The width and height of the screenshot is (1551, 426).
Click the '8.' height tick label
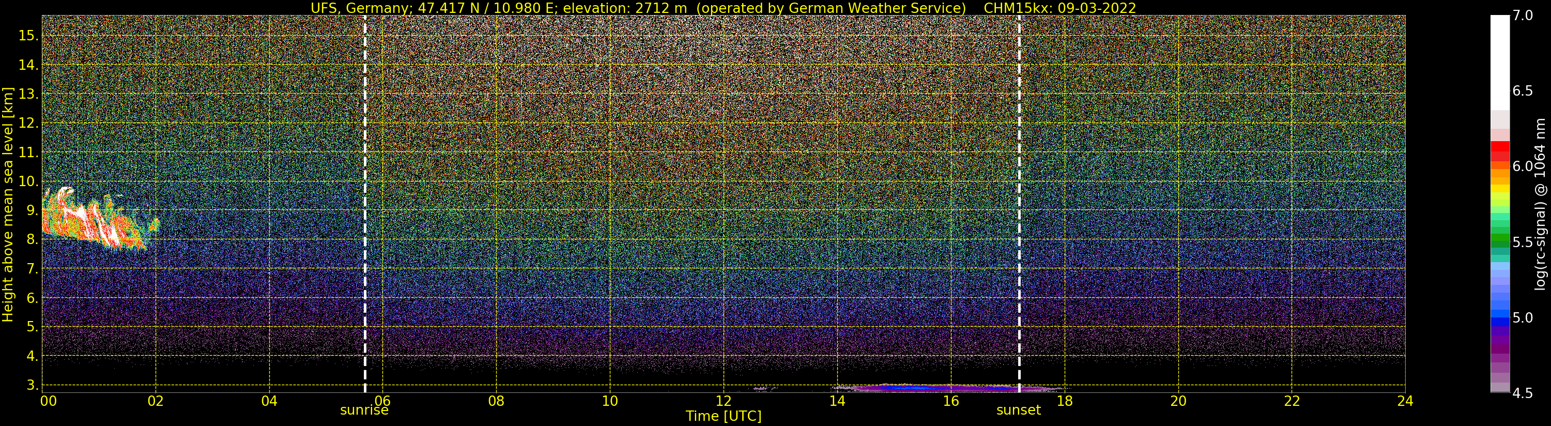(32, 239)
